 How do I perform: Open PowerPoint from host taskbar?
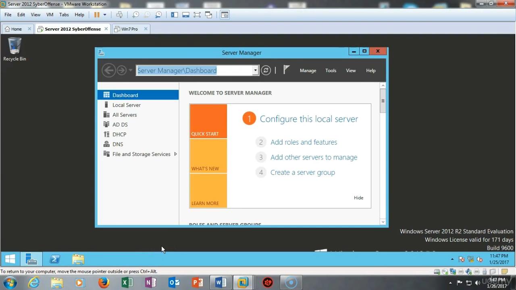coord(197,283)
